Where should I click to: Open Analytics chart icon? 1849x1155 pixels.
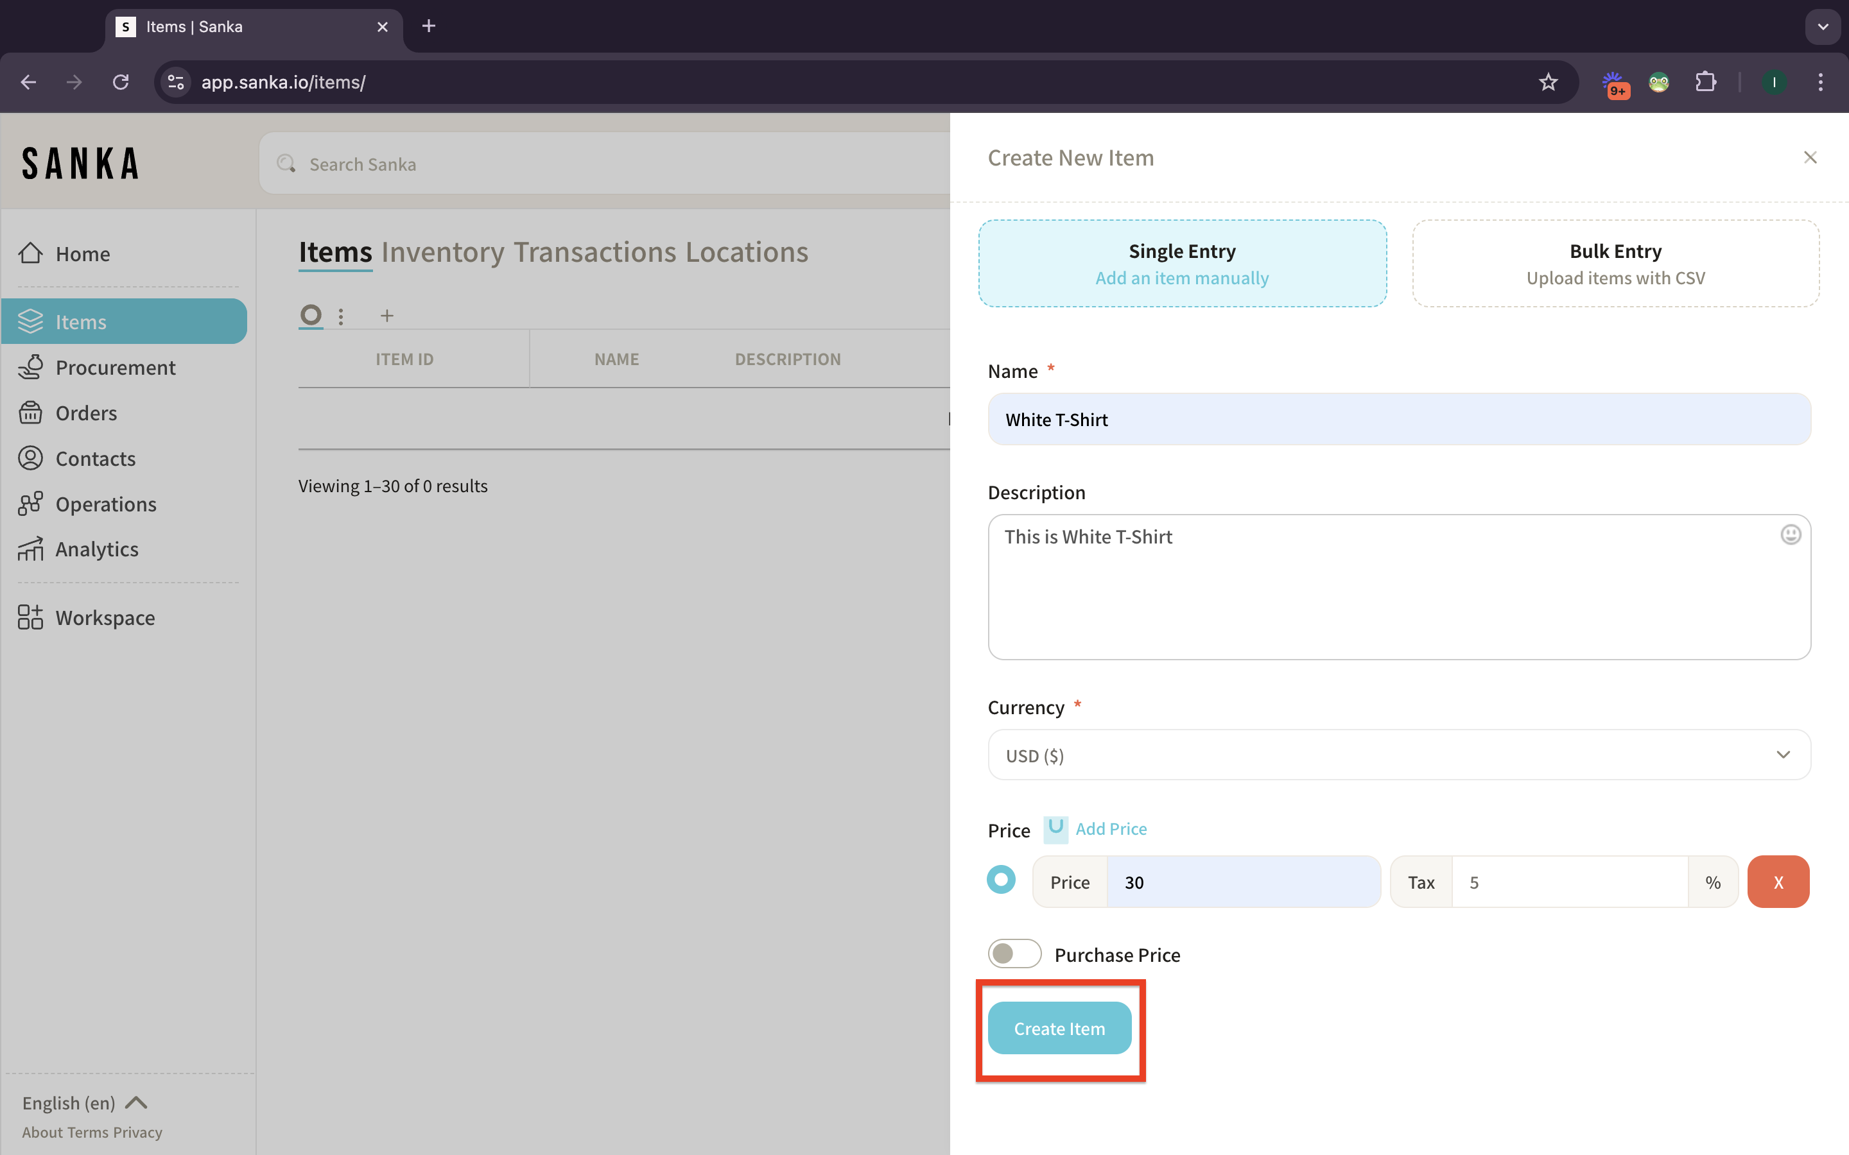(x=31, y=549)
